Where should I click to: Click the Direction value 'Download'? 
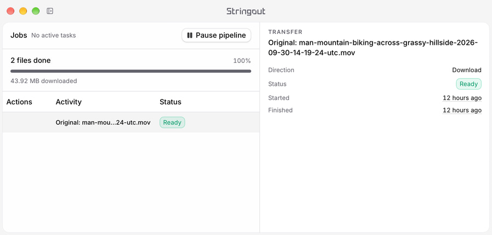pos(467,70)
